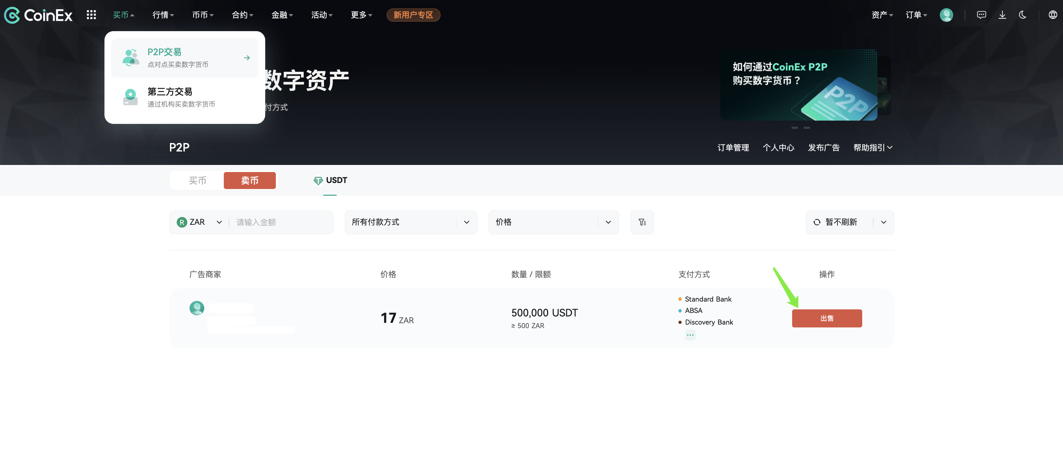Expand the 行情 navigation menu
1063x463 pixels.
coord(163,15)
